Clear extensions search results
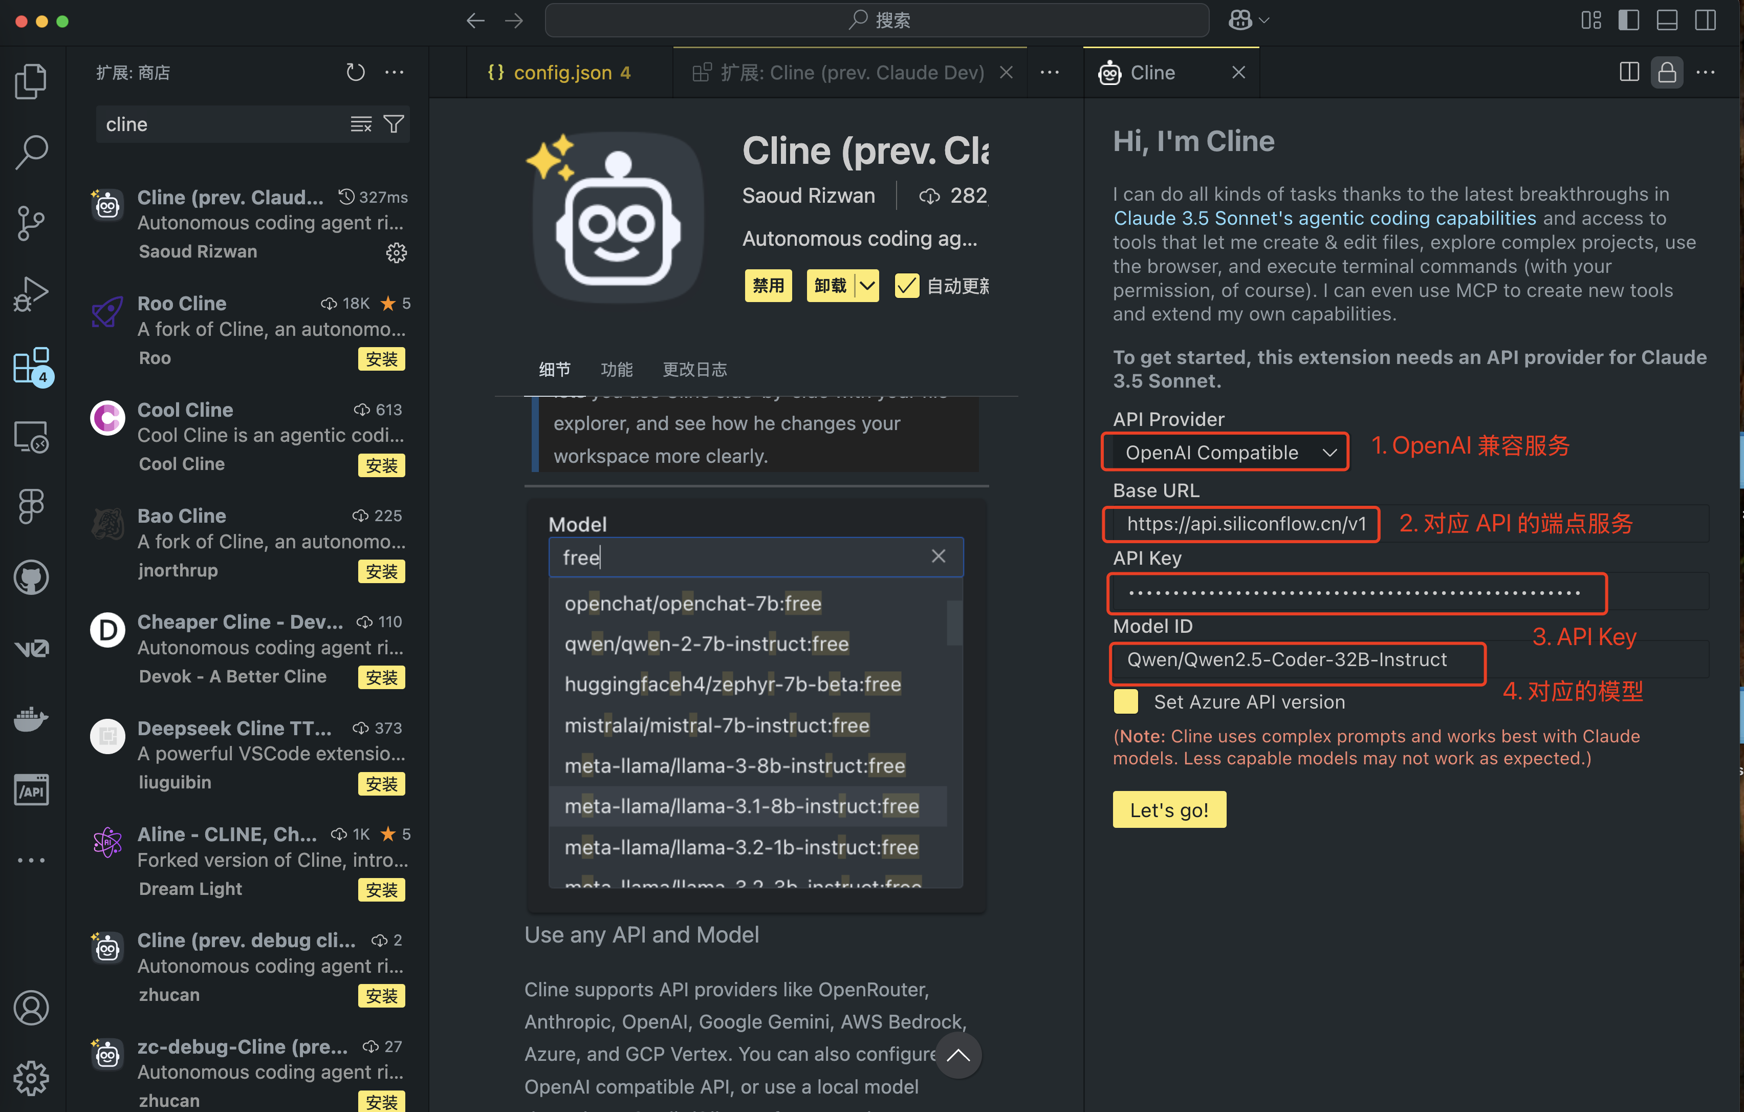Image resolution: width=1744 pixels, height=1112 pixels. tap(361, 124)
